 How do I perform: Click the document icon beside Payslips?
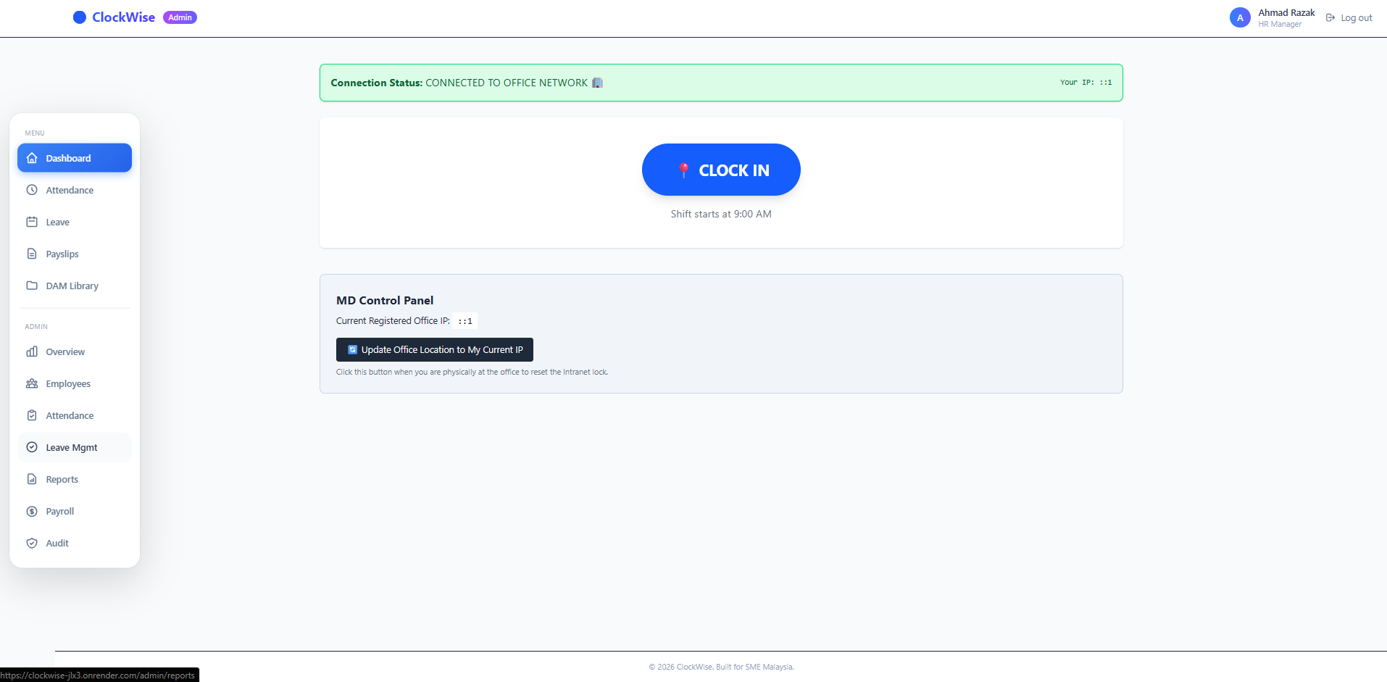point(32,254)
